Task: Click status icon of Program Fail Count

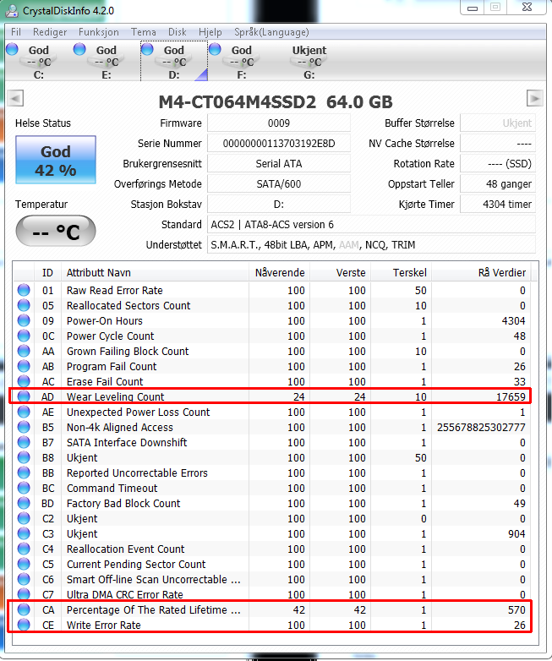Action: [x=24, y=366]
